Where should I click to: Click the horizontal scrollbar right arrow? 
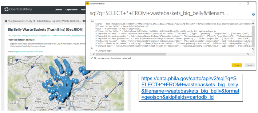(x=248, y=54)
